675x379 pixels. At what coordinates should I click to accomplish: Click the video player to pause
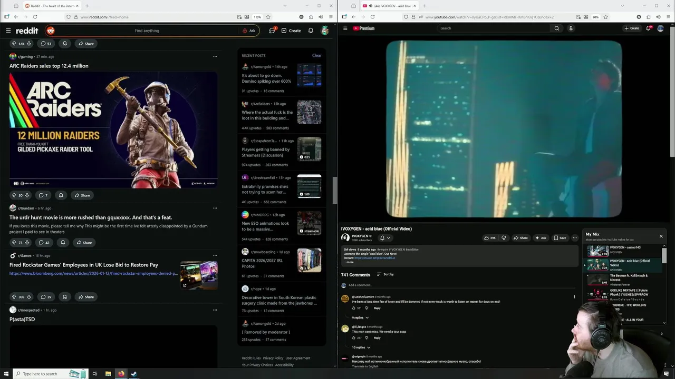click(504, 129)
